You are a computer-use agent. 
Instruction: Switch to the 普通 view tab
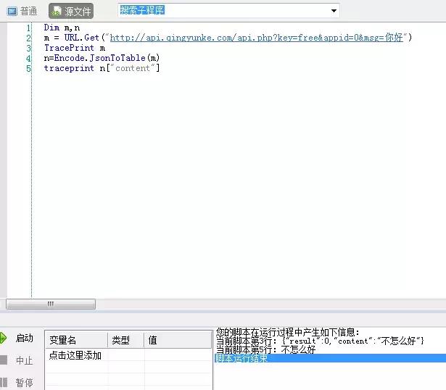coord(22,12)
